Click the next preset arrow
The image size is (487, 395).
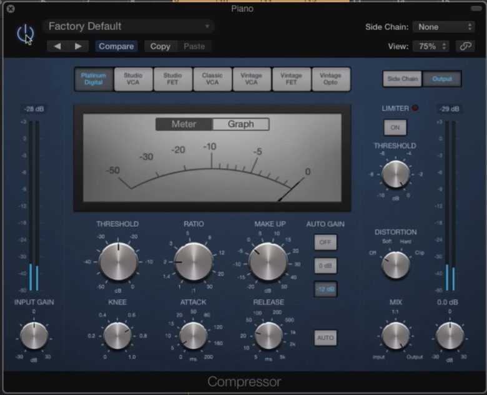point(78,46)
